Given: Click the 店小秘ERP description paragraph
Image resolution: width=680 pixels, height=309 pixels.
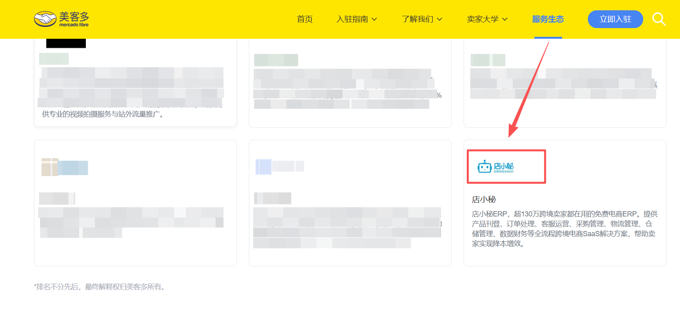Looking at the screenshot, I should 564,229.
